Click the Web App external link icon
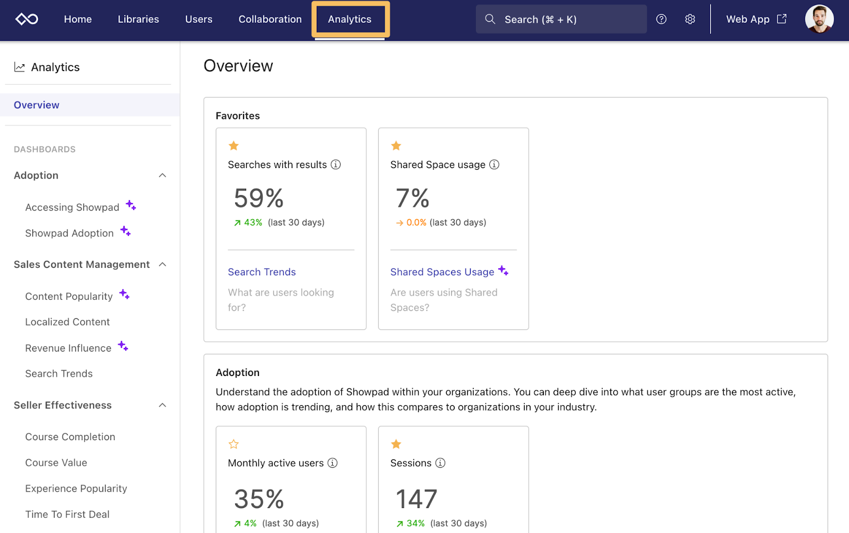This screenshot has width=849, height=533. [782, 19]
